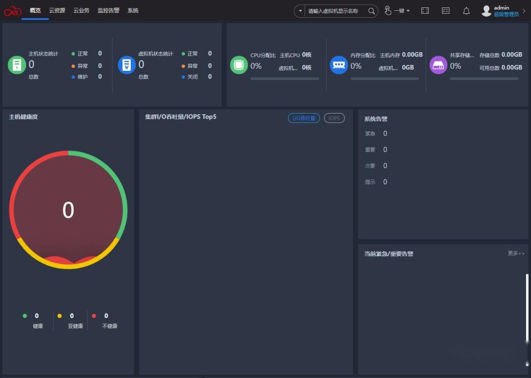Image resolution: width=531 pixels, height=378 pixels.
Task: Click the 更多>> alarms link
Action: tap(516, 253)
